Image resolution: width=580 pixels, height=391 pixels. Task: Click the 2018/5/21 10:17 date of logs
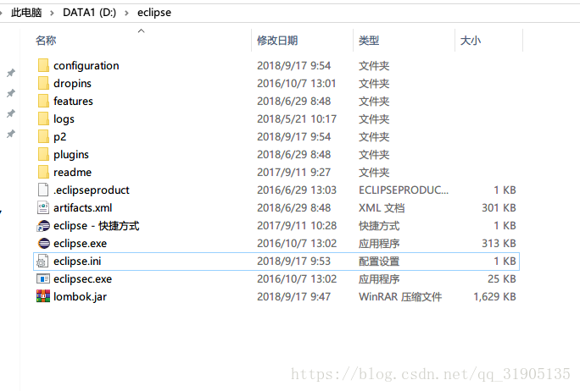point(297,118)
